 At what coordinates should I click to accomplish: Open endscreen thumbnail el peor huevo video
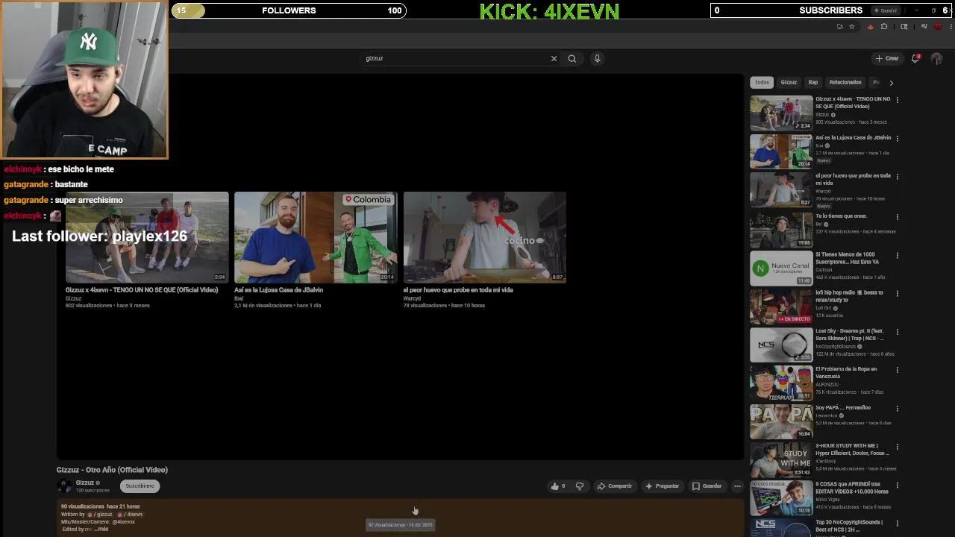pyautogui.click(x=484, y=237)
